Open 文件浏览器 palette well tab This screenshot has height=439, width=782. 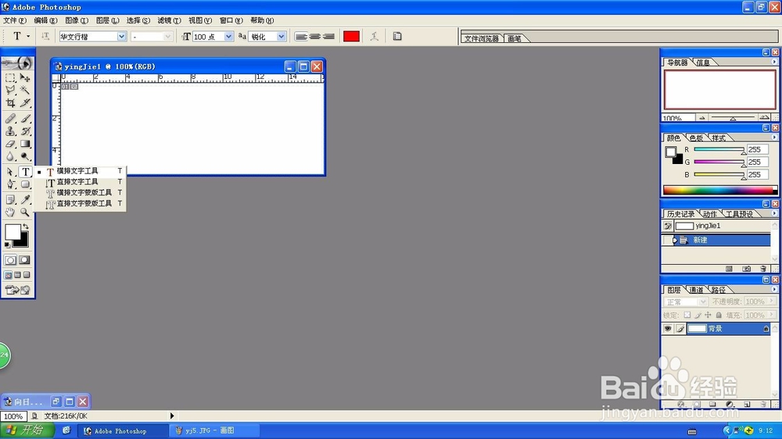[481, 38]
